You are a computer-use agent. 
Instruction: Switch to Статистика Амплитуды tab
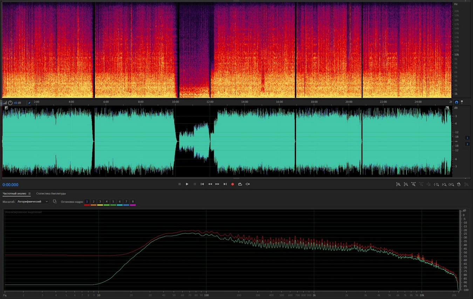click(51, 193)
